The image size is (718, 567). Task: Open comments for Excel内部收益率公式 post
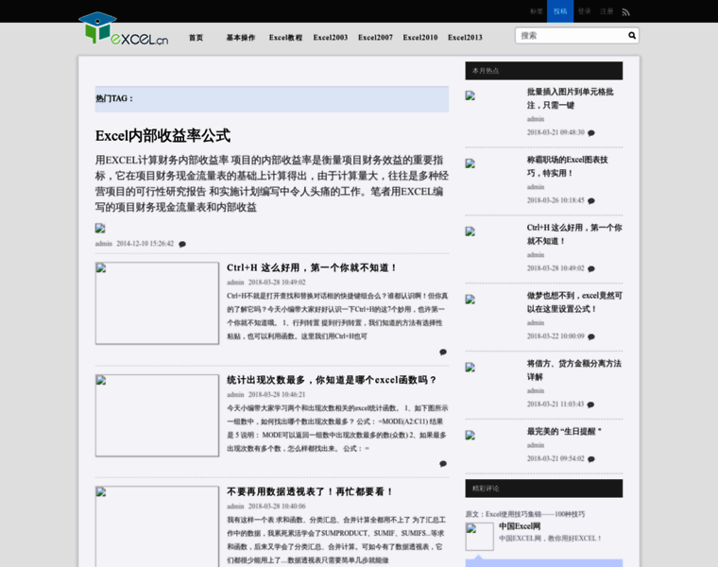(182, 244)
